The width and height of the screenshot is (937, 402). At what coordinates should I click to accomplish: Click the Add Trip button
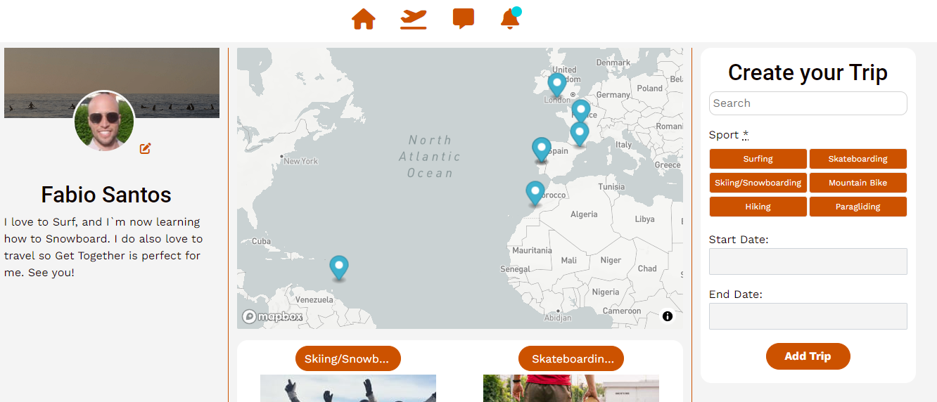click(808, 356)
